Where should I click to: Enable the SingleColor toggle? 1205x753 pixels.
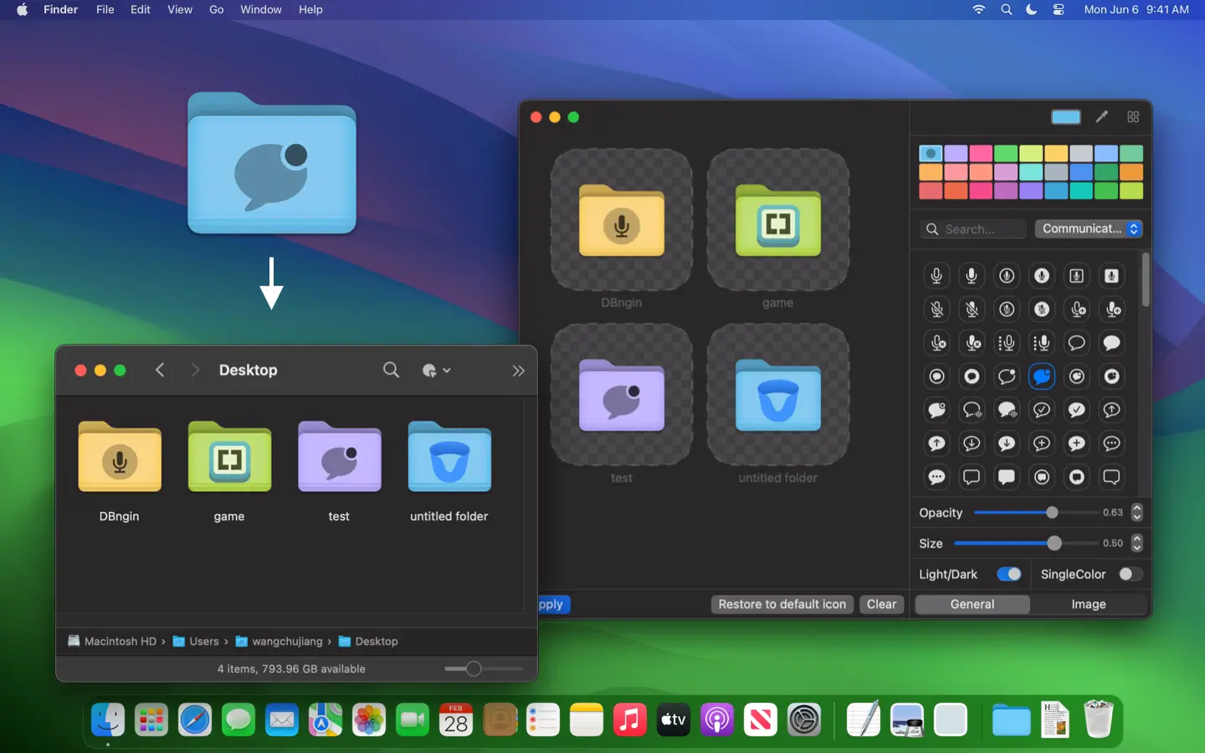pos(1132,575)
